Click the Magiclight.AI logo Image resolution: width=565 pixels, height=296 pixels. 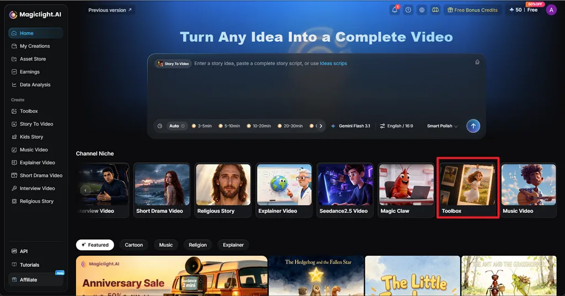click(35, 14)
